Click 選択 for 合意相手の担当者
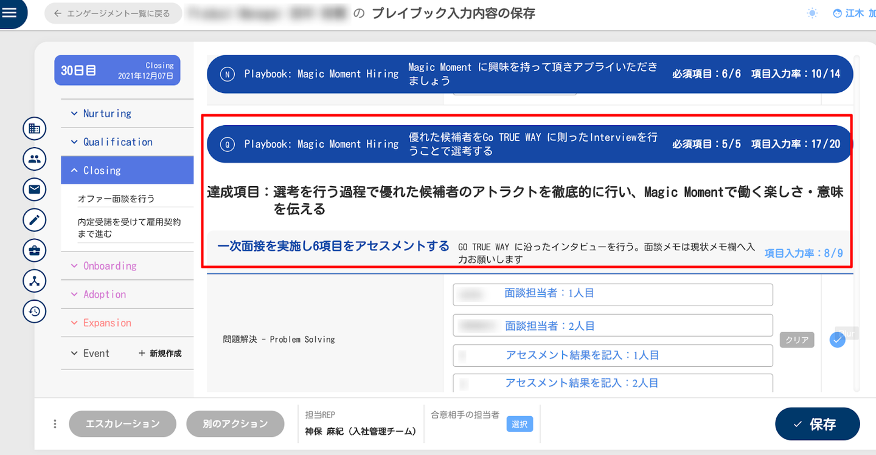 (x=520, y=425)
